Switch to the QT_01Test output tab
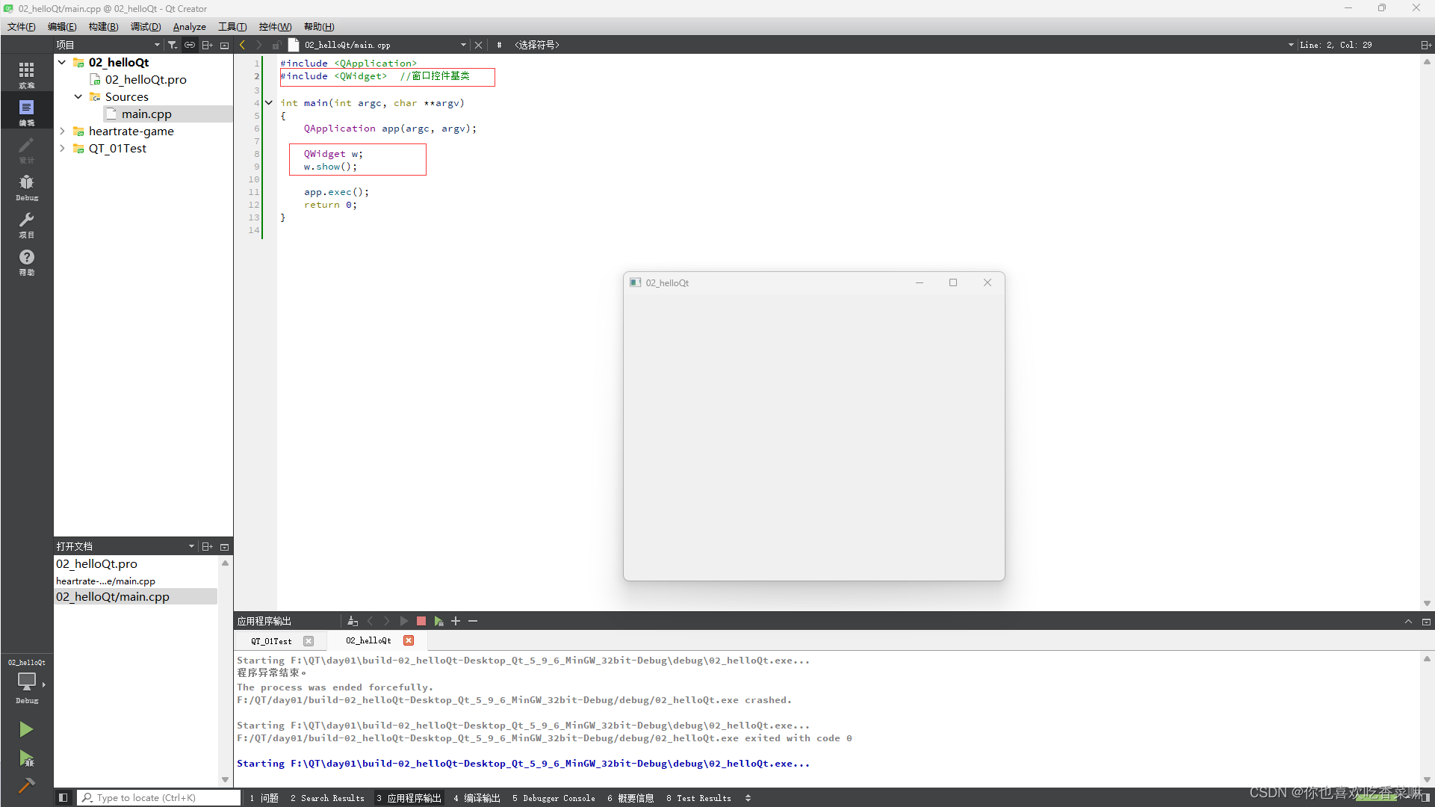 pos(271,641)
